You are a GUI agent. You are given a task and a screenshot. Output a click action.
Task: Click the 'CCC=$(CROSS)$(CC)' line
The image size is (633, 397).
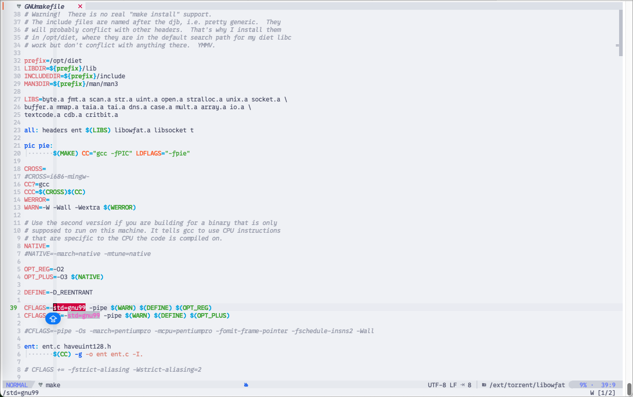(x=55, y=192)
